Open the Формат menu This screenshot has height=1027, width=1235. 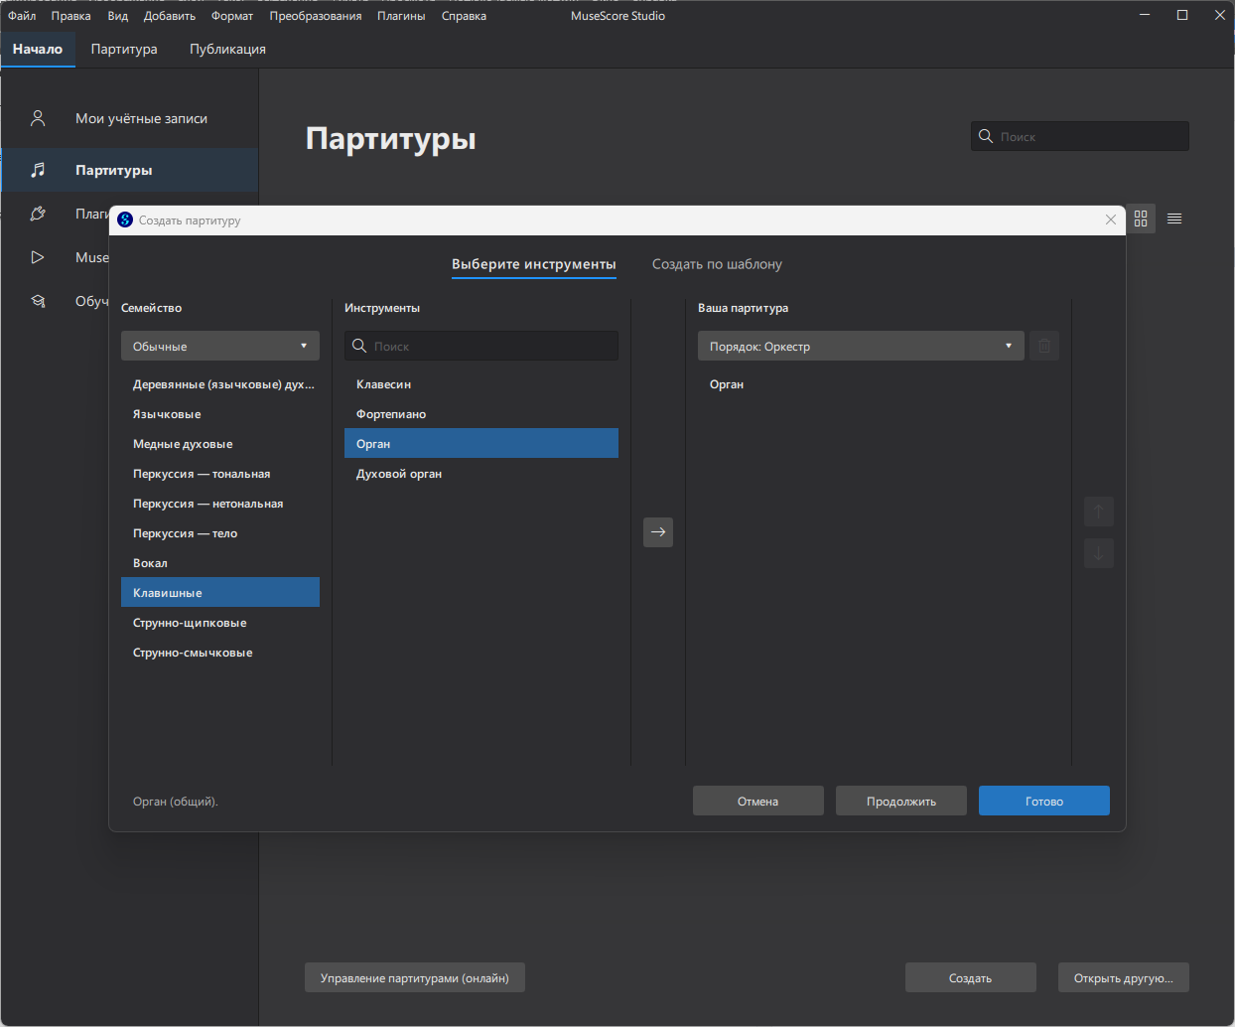(232, 16)
